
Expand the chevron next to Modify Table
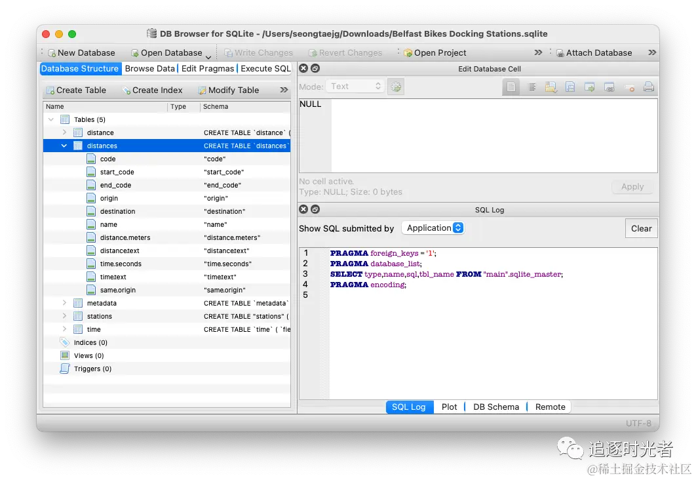pos(284,90)
